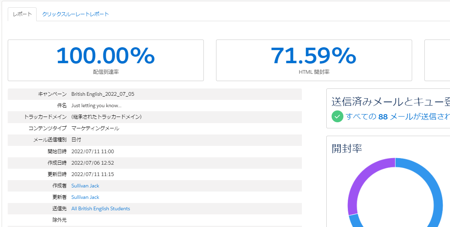Switch to クリックスルーレートレポート tab
Image resolution: width=450 pixels, height=227 pixels.
(76, 14)
